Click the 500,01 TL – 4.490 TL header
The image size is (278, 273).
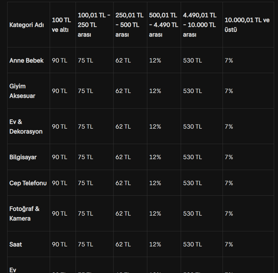pyautogui.click(x=164, y=25)
